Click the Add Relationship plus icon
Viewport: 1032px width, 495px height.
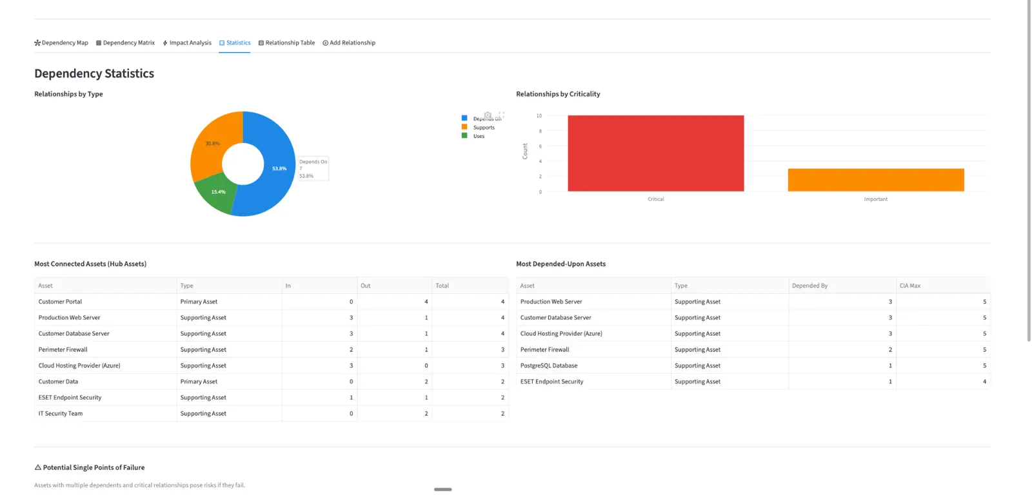click(x=326, y=43)
